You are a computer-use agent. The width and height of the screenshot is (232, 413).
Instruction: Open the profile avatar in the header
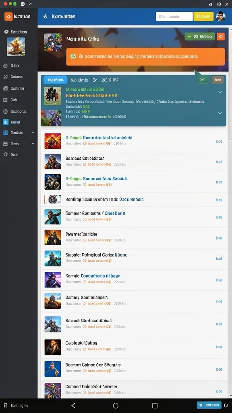pos(220,16)
